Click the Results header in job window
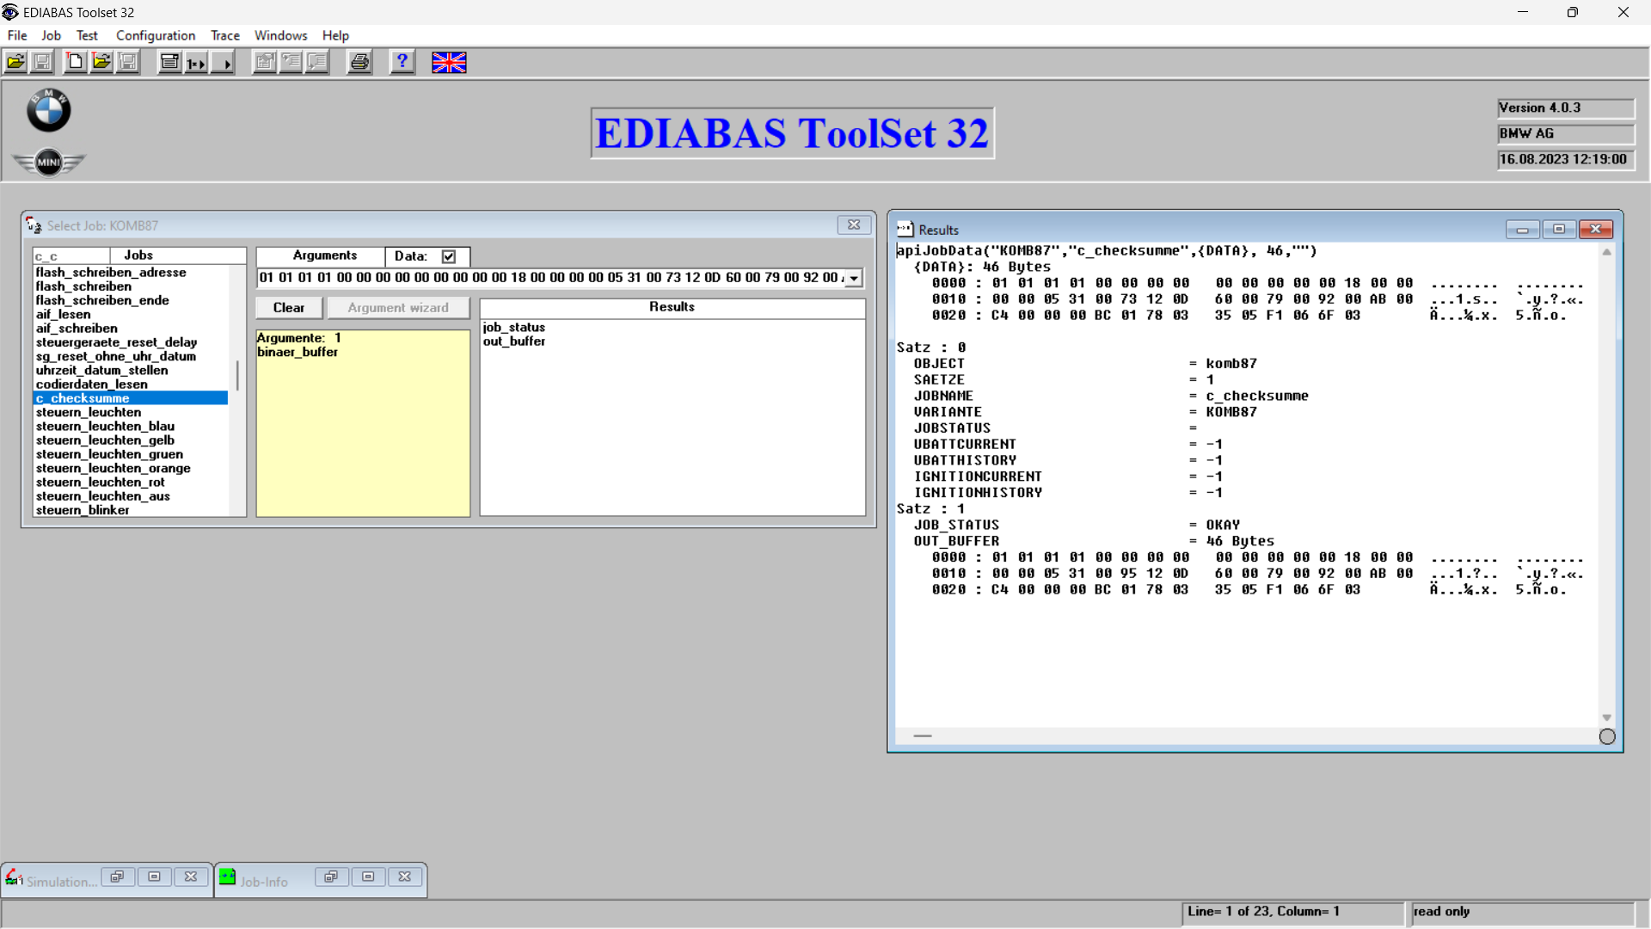Image resolution: width=1651 pixels, height=929 pixels. coord(672,307)
